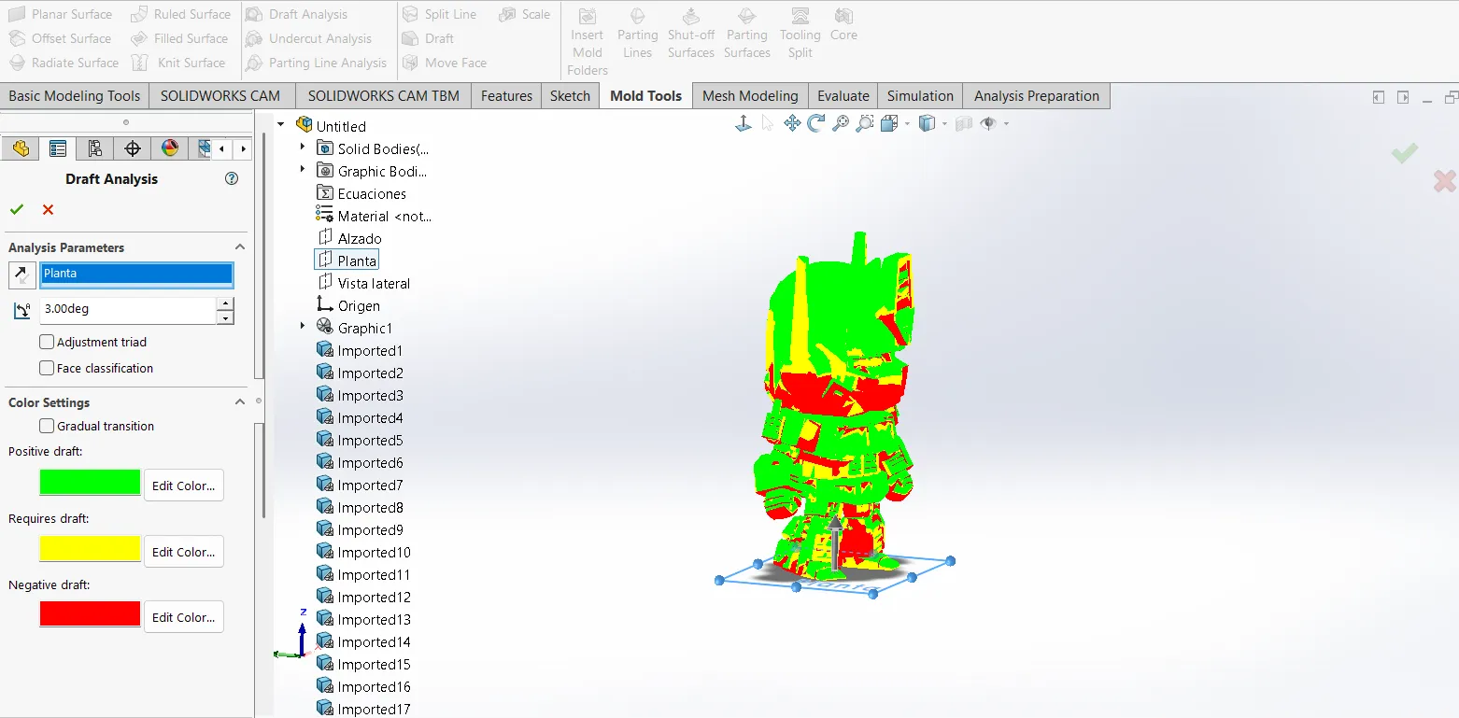
Task: Click the Scale tool in ribbon
Action: [525, 14]
